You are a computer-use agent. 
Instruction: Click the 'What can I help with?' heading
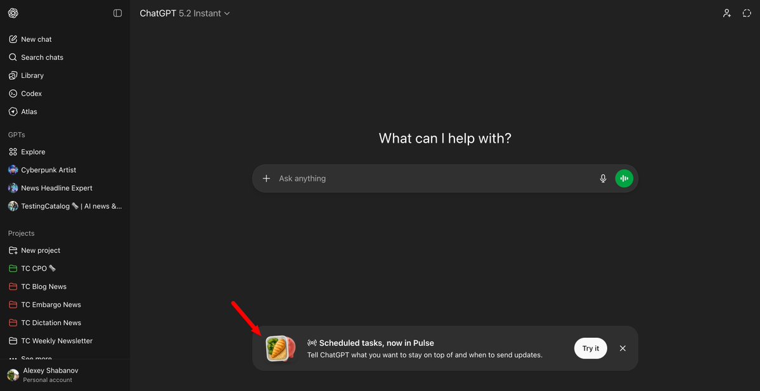[445, 139]
